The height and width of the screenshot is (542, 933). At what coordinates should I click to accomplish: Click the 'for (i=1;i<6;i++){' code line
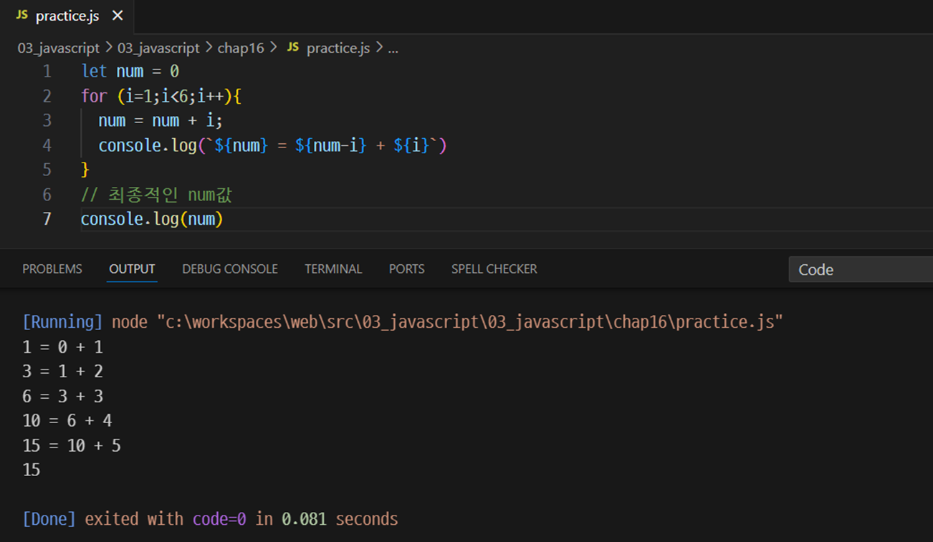click(x=161, y=96)
